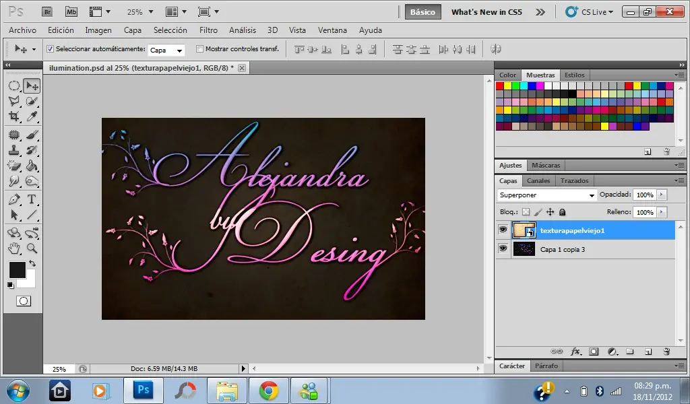
Task: Pick the Horizontal Type tool
Action: [x=31, y=199]
